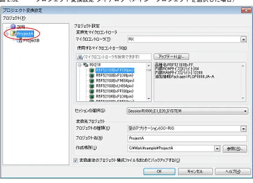The width and height of the screenshot is (253, 183).
Task: Click the project name field containing ProjectA
Action: (x=187, y=139)
